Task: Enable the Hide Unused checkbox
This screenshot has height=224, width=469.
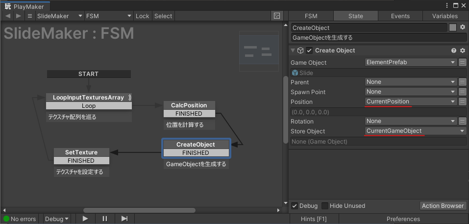Action: click(x=324, y=206)
